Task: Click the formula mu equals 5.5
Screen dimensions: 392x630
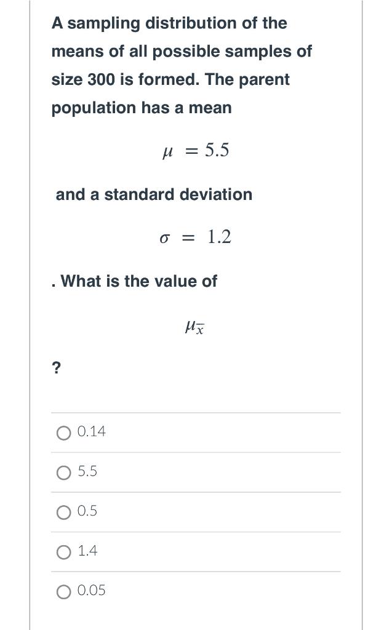Action: (196, 150)
